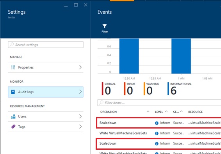Click Inform level of second Scaledown row
This screenshot has width=221, height=154.
(165, 143)
